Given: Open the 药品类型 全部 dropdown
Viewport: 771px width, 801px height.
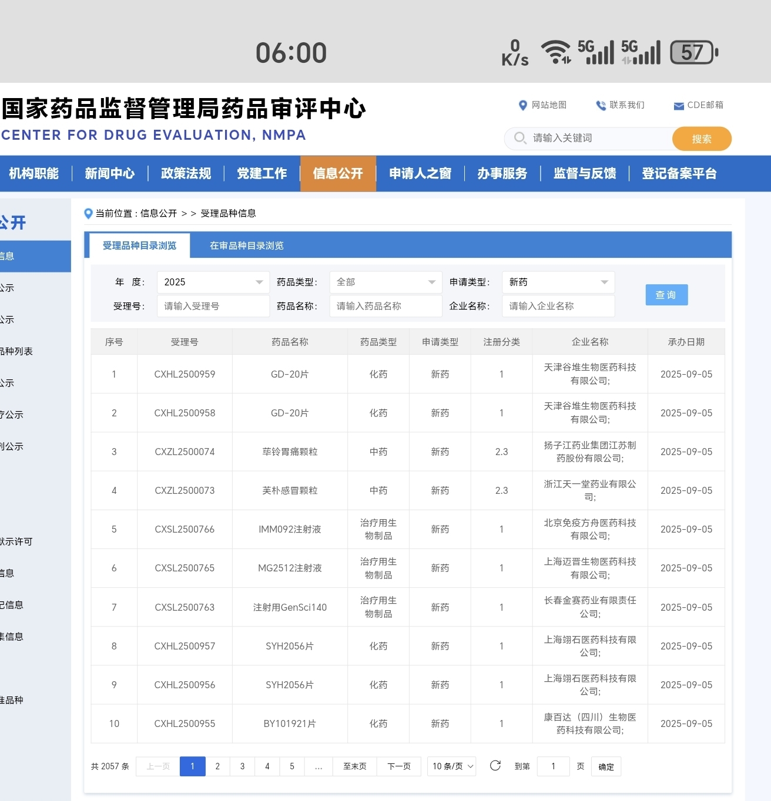Looking at the screenshot, I should pyautogui.click(x=385, y=282).
